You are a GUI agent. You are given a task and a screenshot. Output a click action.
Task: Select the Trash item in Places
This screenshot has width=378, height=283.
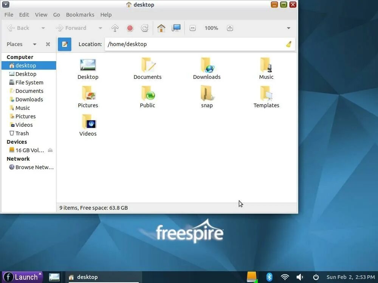(21, 133)
